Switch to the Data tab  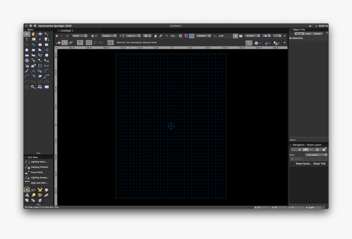click(x=308, y=34)
